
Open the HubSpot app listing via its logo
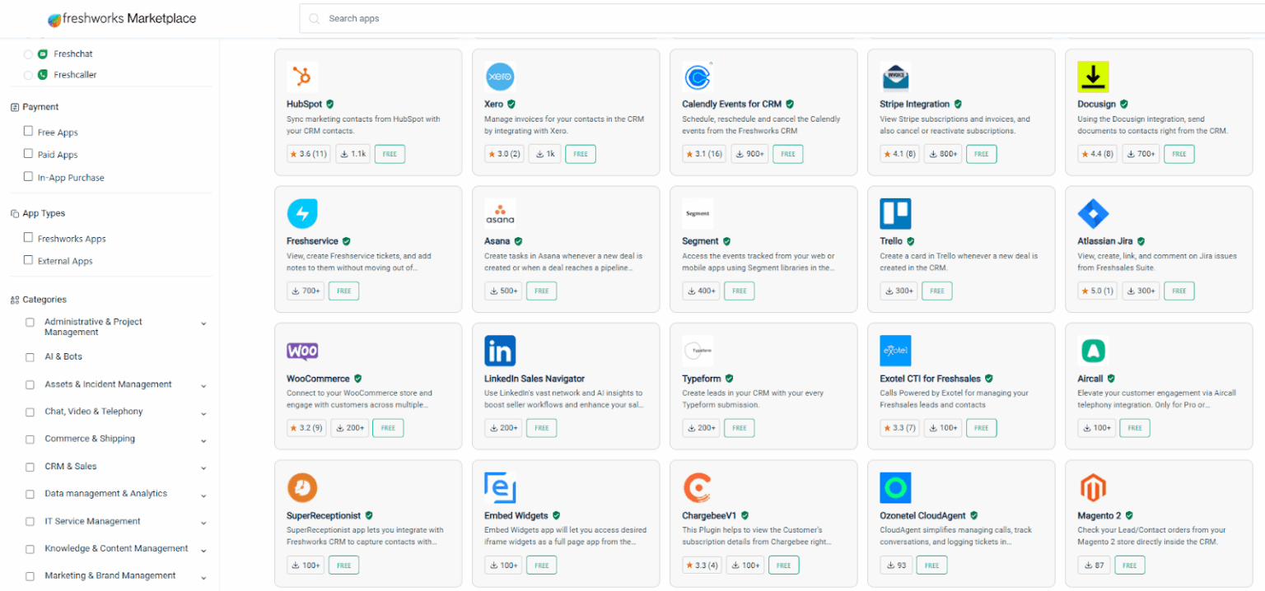pyautogui.click(x=302, y=76)
